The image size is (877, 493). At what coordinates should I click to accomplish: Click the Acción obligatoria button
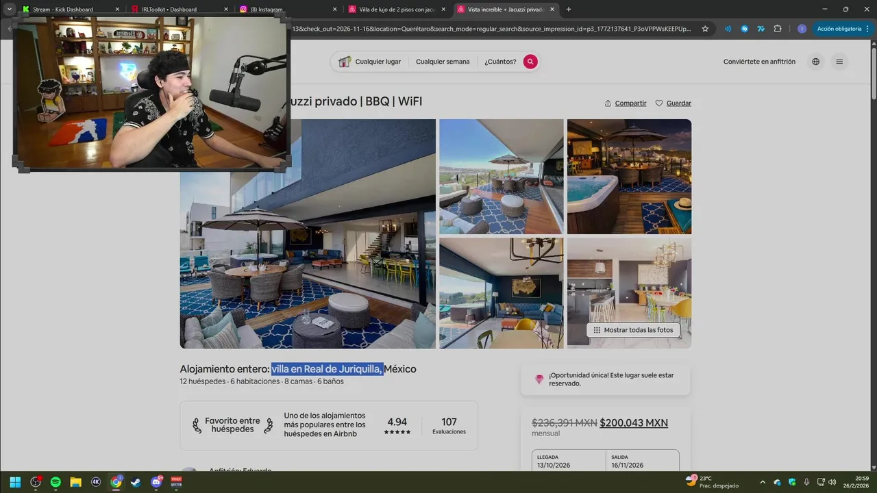(843, 29)
